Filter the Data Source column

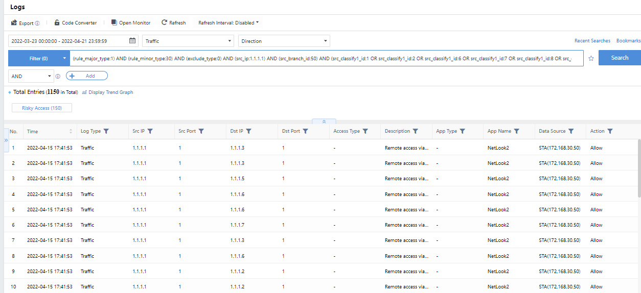[x=571, y=131]
